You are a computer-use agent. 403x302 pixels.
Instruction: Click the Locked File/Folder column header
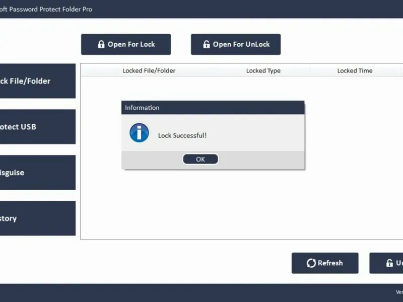(x=149, y=70)
